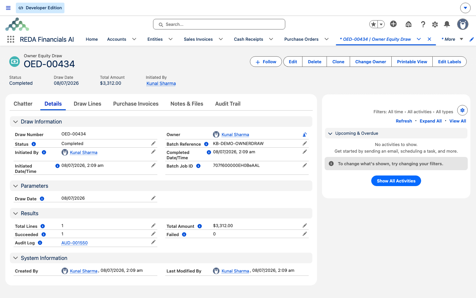The width and height of the screenshot is (476, 298).
Task: Click the Follow button
Action: tap(266, 62)
